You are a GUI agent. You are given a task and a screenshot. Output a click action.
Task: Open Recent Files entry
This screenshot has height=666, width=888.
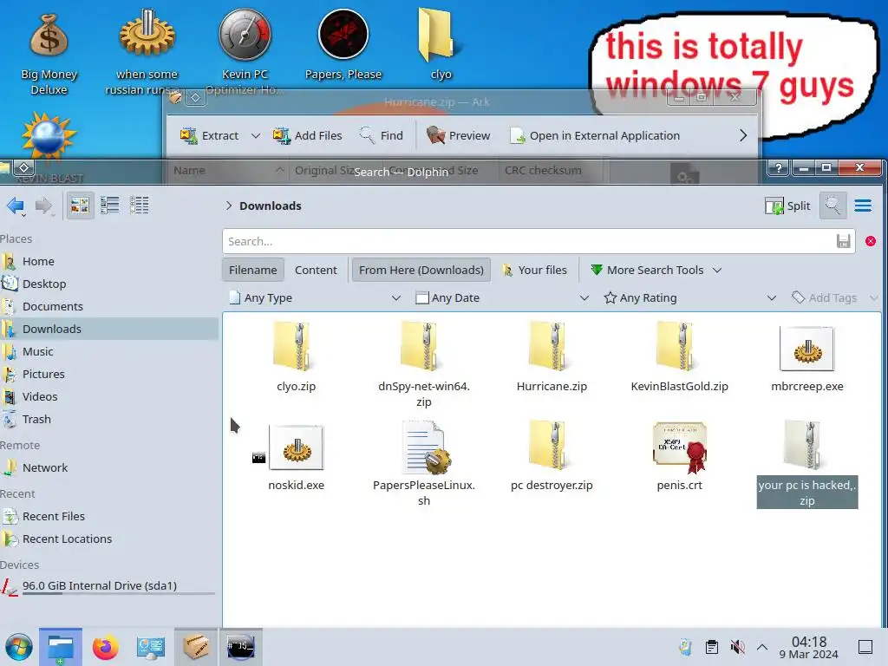(x=108, y=517)
